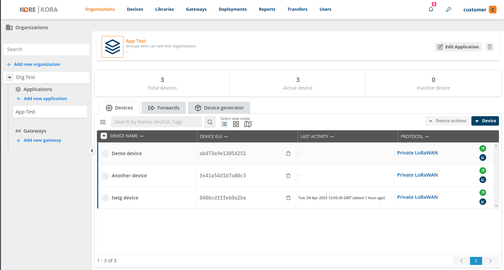This screenshot has height=270, width=504.
Task: Toggle the select-all checkbox in the table header
Action: click(x=104, y=136)
